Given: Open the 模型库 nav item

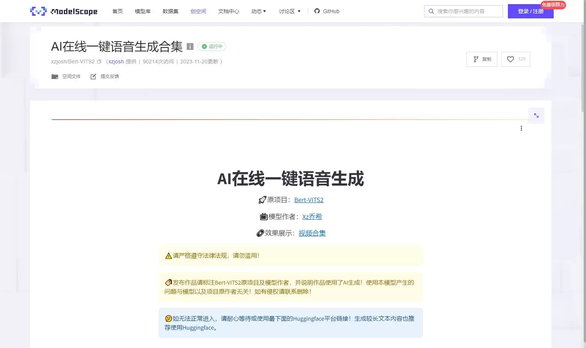Looking at the screenshot, I should [x=143, y=11].
